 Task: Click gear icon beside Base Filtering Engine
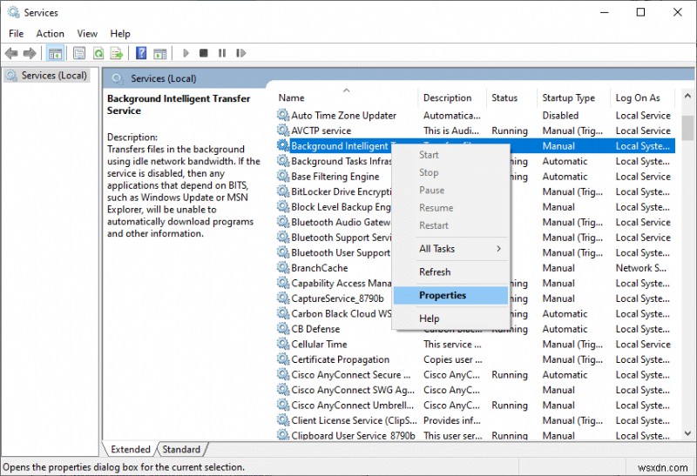click(283, 176)
